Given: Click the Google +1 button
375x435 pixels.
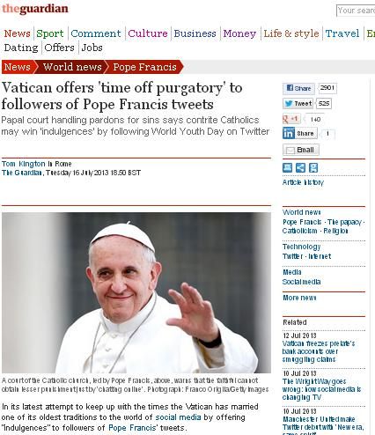Looking at the screenshot, I should (291, 119).
